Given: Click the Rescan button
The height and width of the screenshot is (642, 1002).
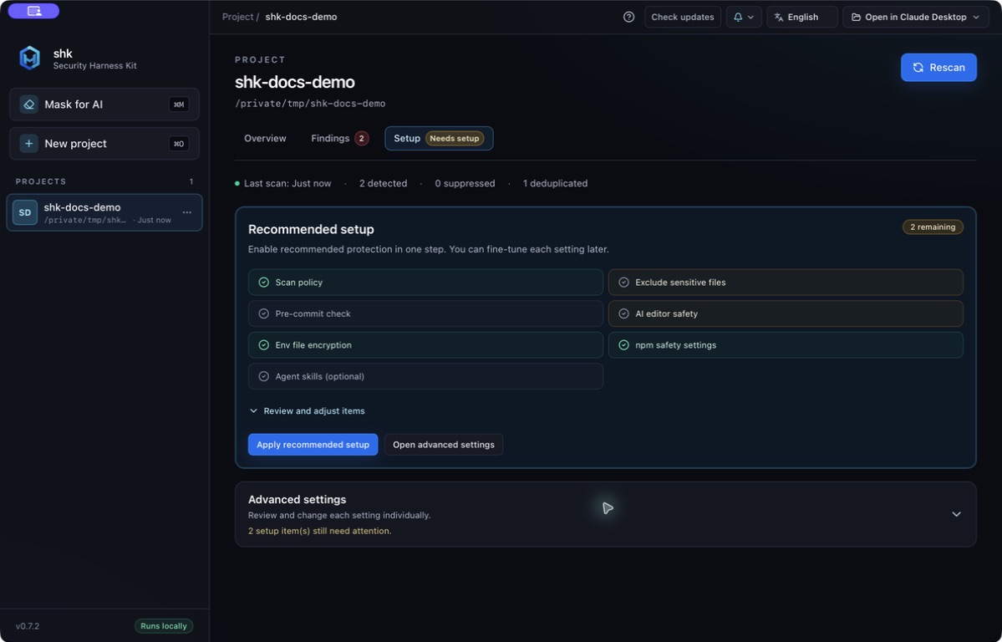Looking at the screenshot, I should coord(938,67).
